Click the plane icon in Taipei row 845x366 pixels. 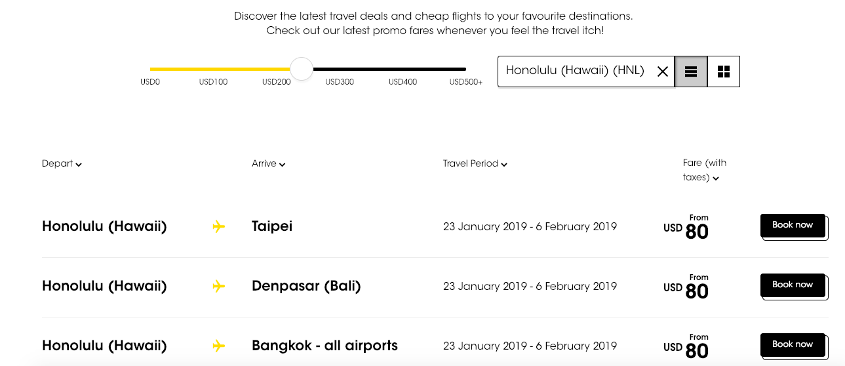(219, 227)
